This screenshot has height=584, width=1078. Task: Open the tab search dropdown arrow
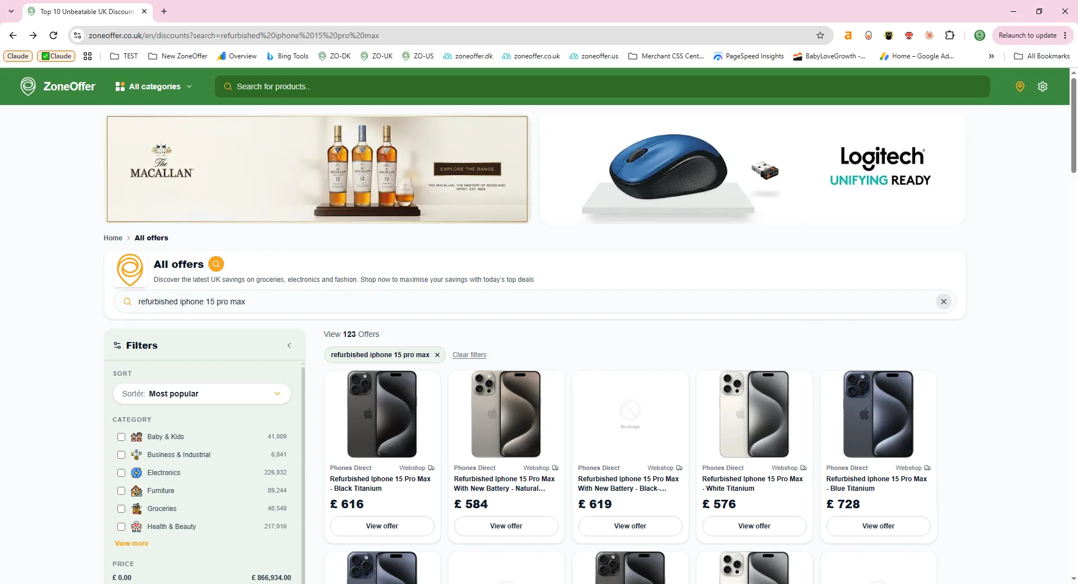pyautogui.click(x=11, y=11)
